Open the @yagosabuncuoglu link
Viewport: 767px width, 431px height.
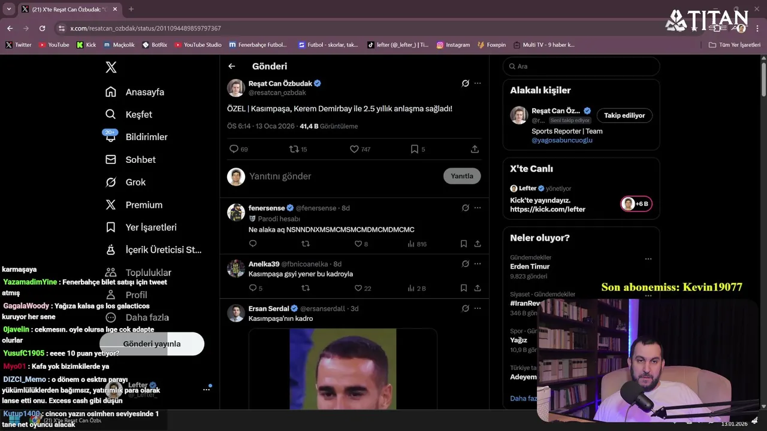(x=562, y=140)
